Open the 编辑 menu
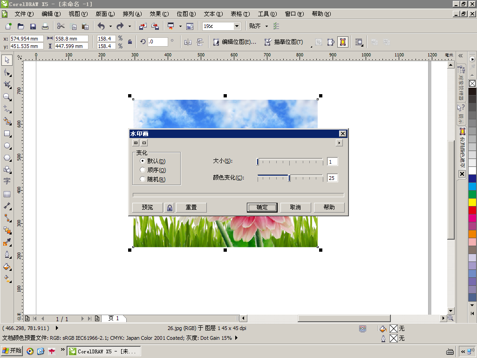Viewport: 477px width, 358px height. tap(51, 14)
